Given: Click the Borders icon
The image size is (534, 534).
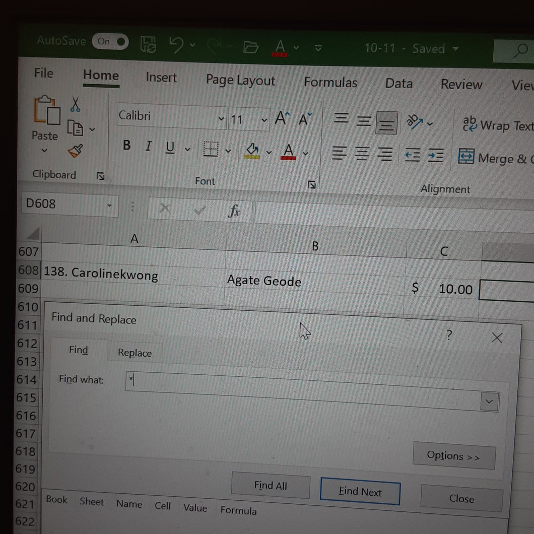Looking at the screenshot, I should tap(211, 149).
